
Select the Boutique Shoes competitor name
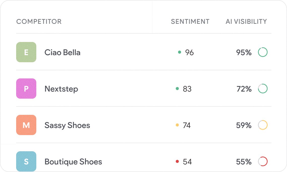(x=73, y=162)
